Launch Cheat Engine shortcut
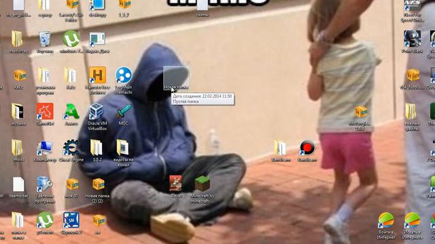The image size is (435, 244). pyautogui.click(x=71, y=150)
